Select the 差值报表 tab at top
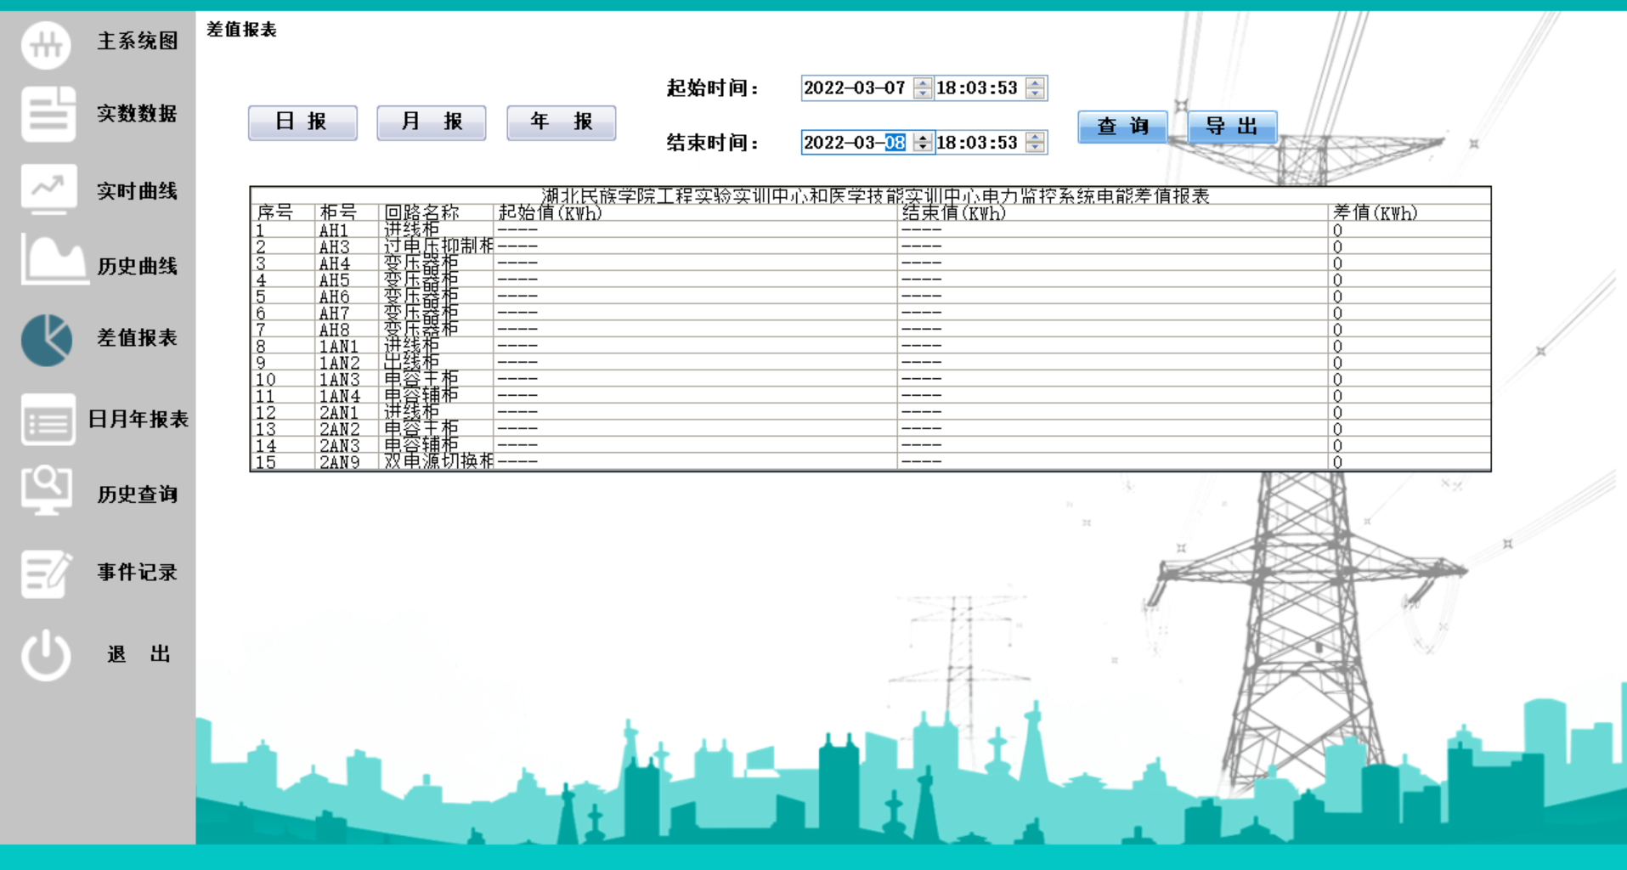 coord(240,30)
